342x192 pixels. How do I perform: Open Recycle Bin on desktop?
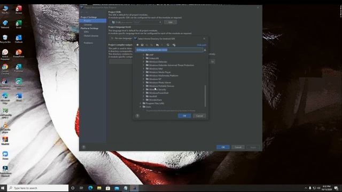point(5,39)
